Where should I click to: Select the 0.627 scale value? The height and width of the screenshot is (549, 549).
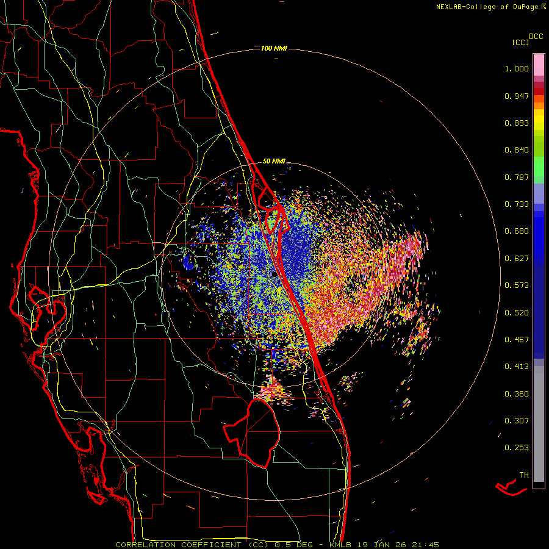517,259
